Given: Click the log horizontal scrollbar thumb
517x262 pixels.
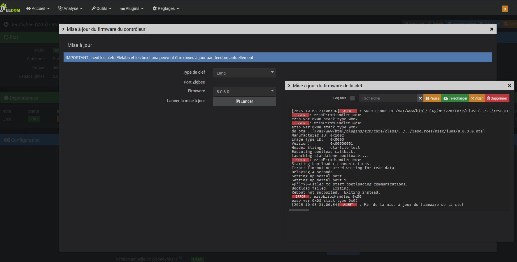Looking at the screenshot, I should (299, 210).
